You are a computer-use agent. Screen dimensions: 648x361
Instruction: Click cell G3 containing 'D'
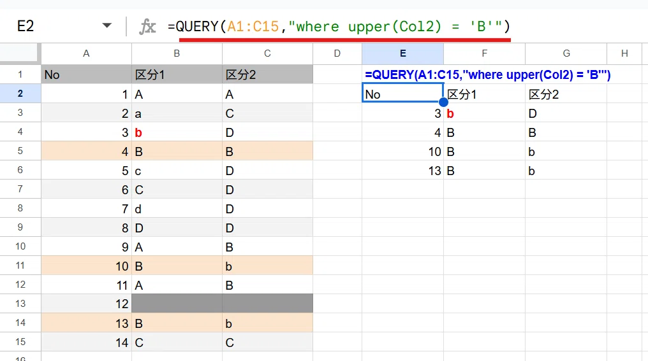[566, 113]
